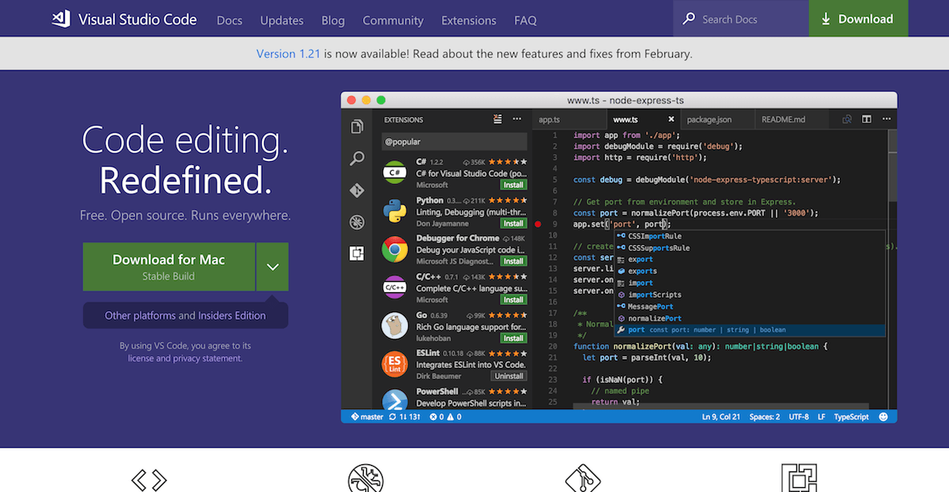Viewport: 949px width, 492px height.
Task: Click the Visual Studio Code logo icon
Action: click(61, 20)
